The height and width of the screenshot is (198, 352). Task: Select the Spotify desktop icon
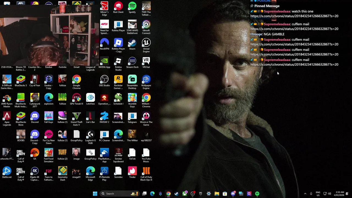point(132,7)
